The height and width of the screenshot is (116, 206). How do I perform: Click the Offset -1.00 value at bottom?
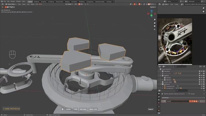pos(93,109)
